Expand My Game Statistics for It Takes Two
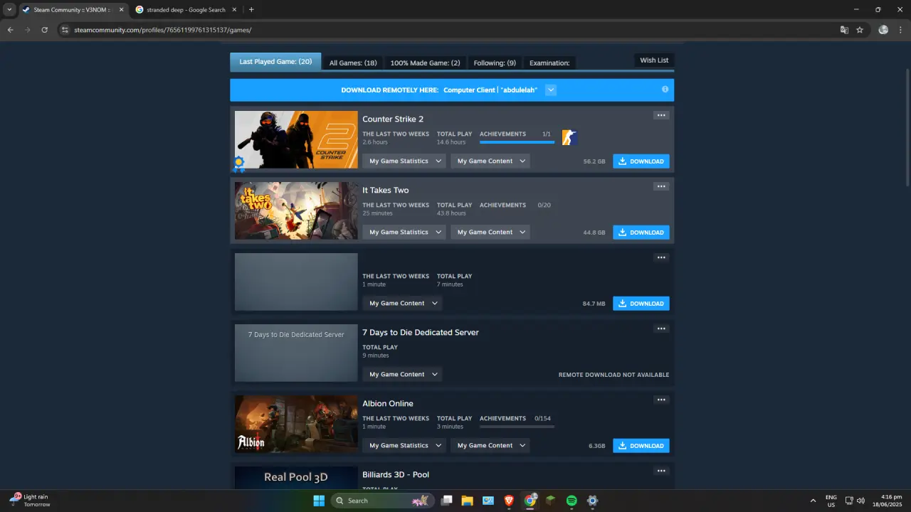The width and height of the screenshot is (911, 512). 404,233
